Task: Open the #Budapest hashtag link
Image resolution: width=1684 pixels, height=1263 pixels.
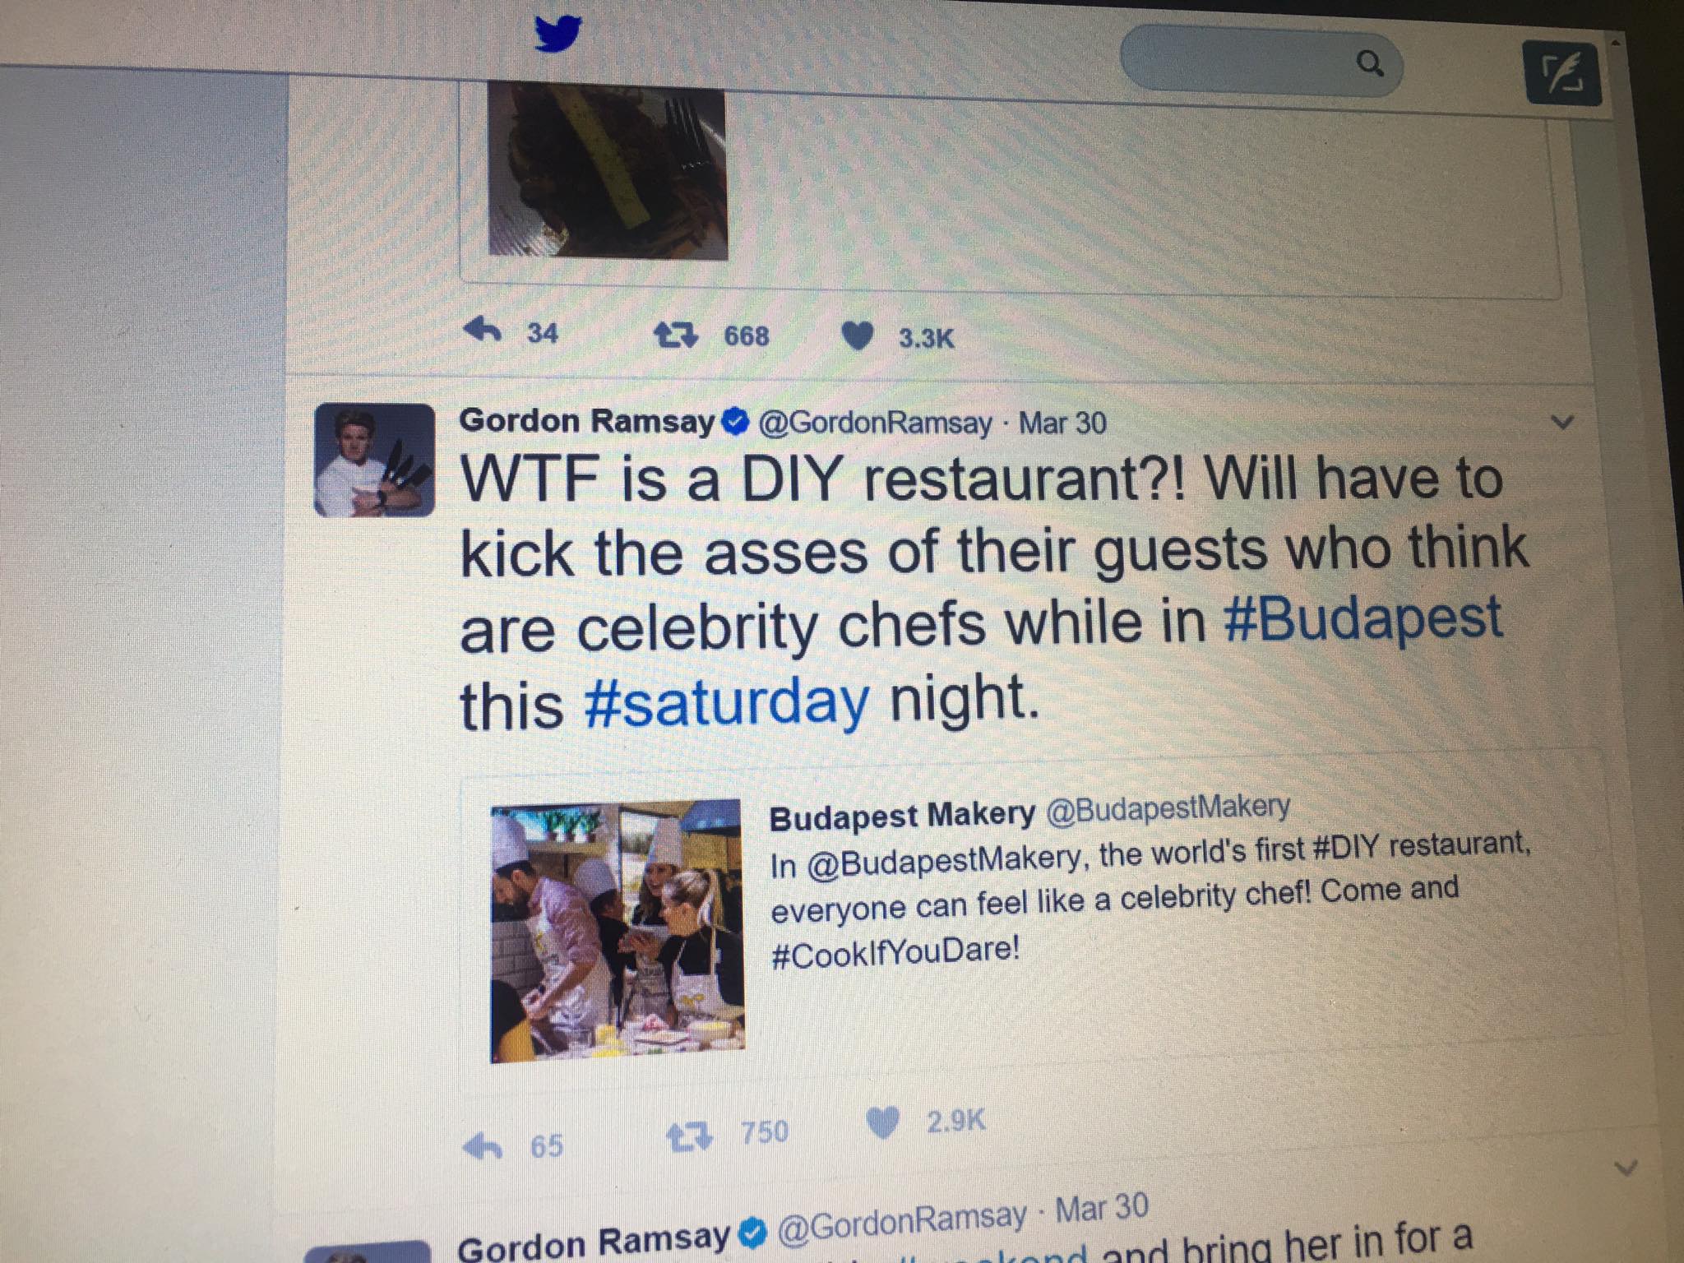Action: [x=1363, y=619]
